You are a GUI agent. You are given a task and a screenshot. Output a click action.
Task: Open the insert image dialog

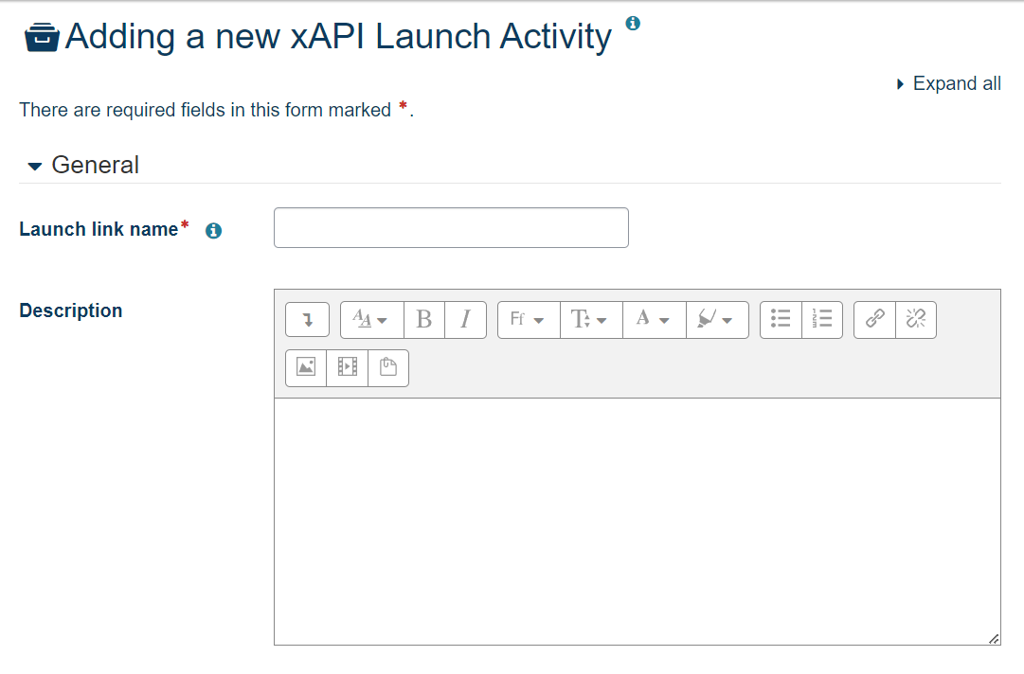click(305, 367)
